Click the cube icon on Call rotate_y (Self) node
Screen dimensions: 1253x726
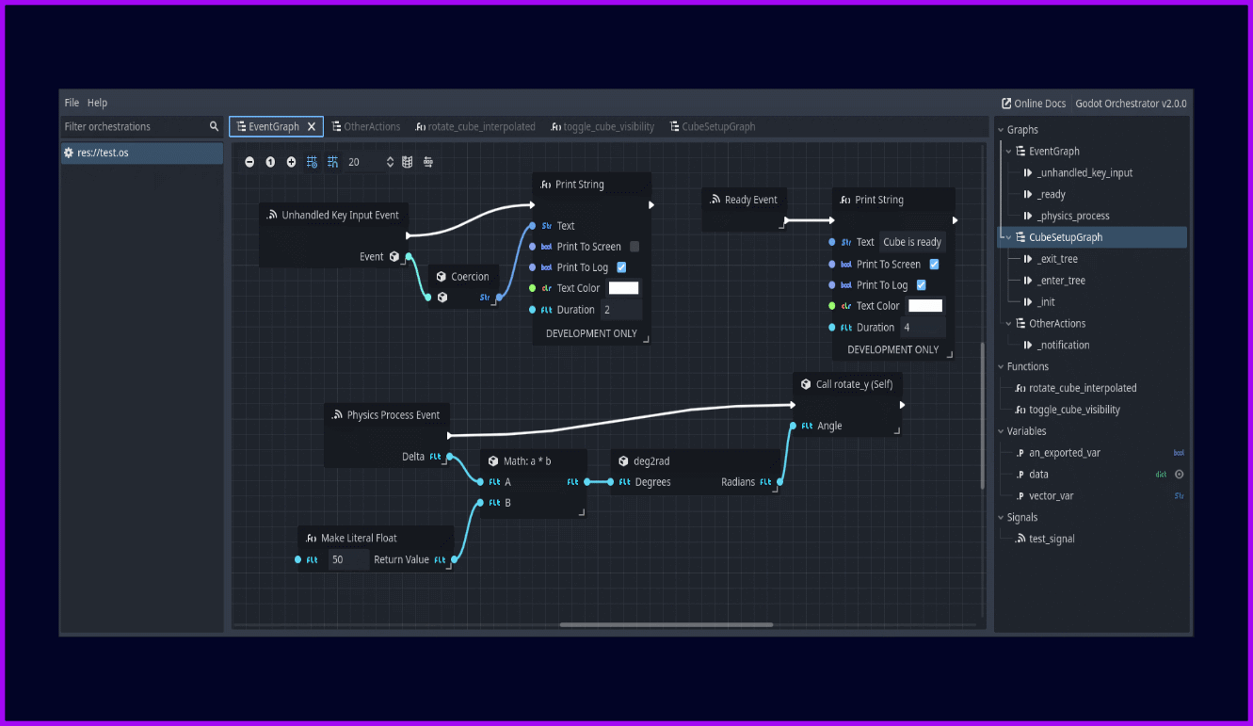(x=806, y=384)
